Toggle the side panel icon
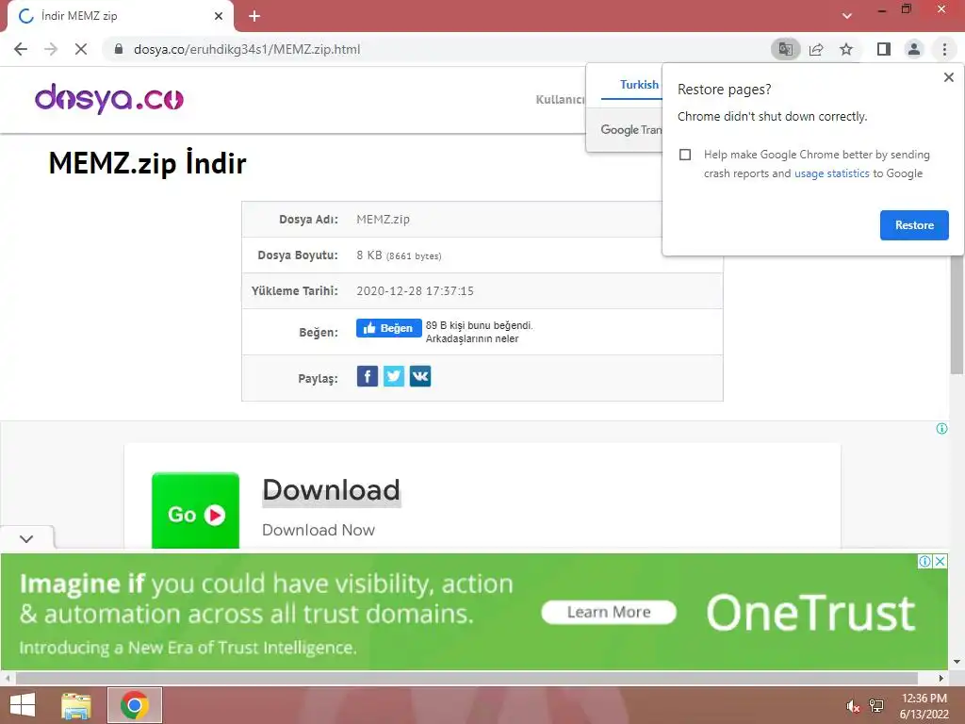 [x=884, y=49]
